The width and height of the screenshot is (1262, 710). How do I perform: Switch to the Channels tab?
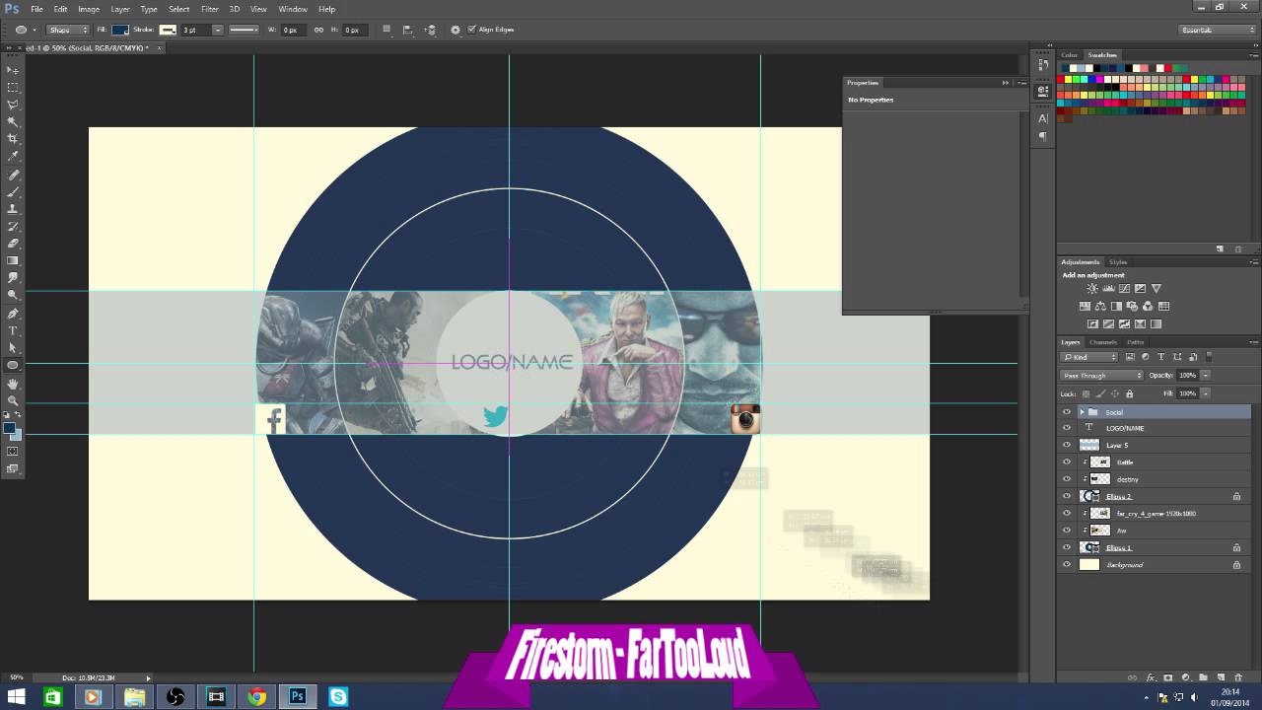pos(1102,342)
